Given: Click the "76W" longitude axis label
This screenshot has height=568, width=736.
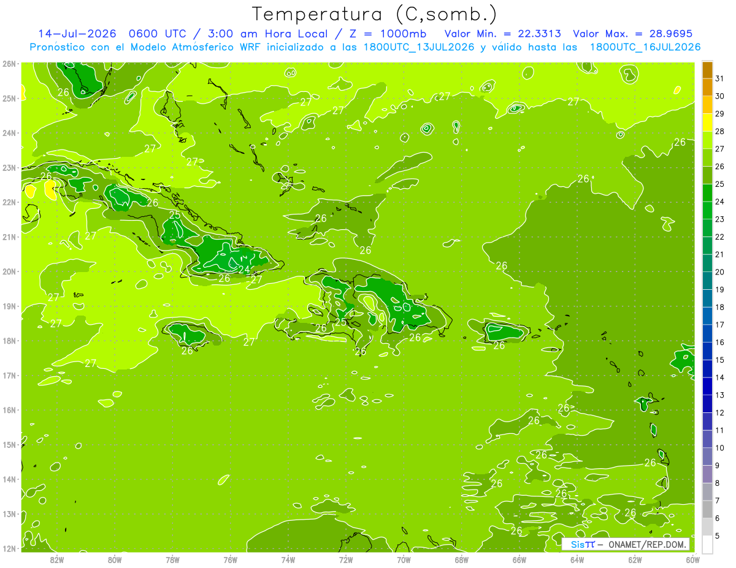Looking at the screenshot, I should pos(230,559).
